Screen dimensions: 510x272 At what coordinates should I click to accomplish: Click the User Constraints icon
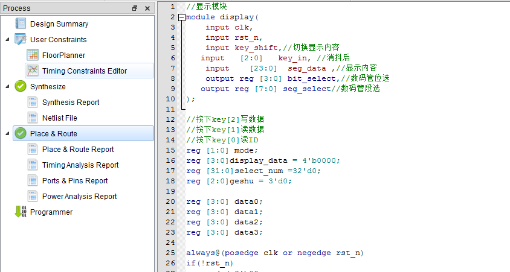[x=21, y=40]
